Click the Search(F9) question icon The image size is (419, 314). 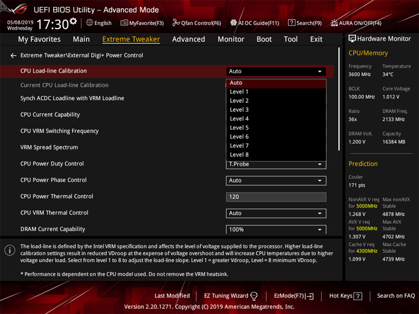[292, 23]
